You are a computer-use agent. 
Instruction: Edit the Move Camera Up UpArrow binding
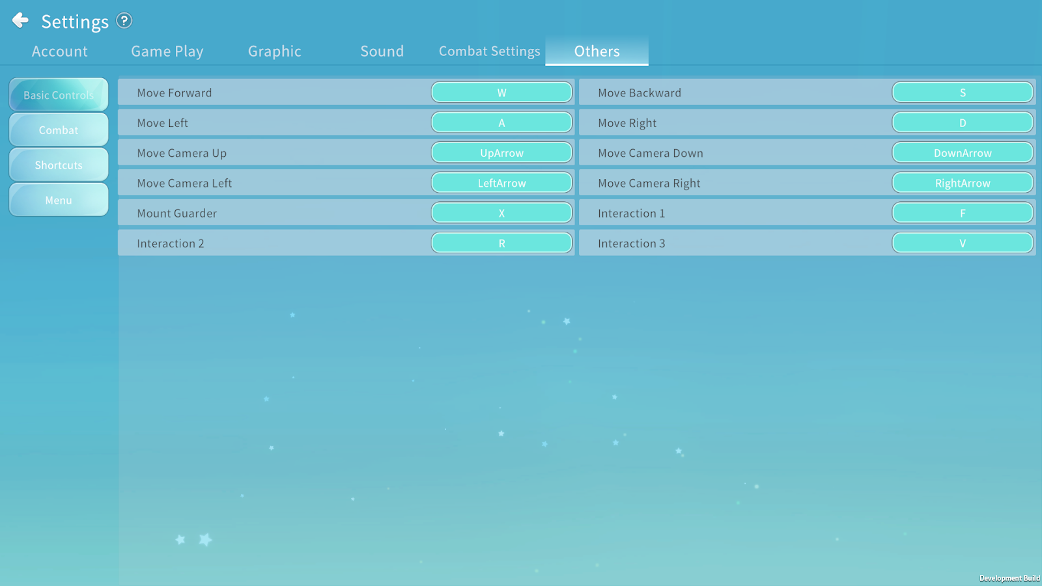click(x=501, y=153)
